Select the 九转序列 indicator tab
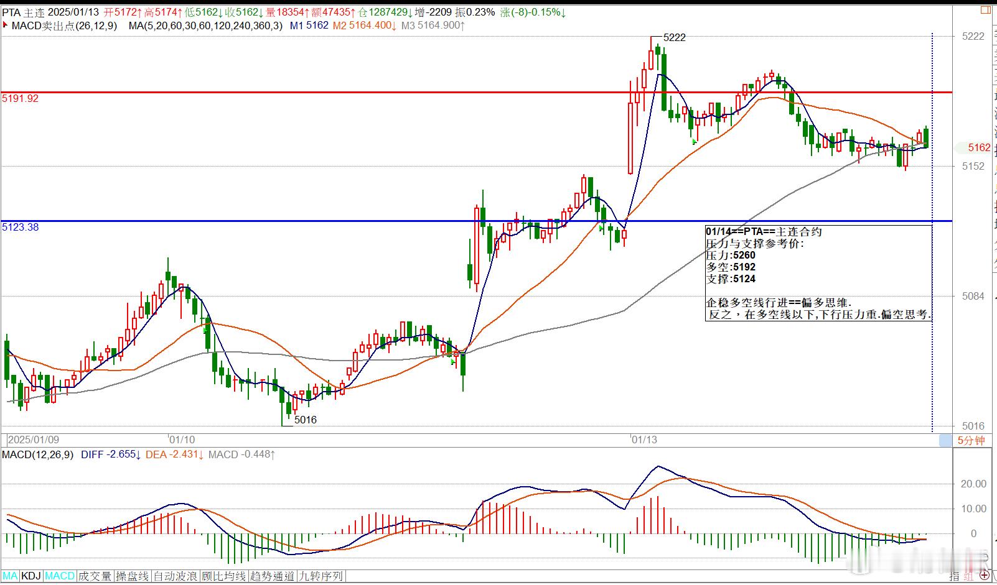The width and height of the screenshot is (997, 585). click(321, 576)
